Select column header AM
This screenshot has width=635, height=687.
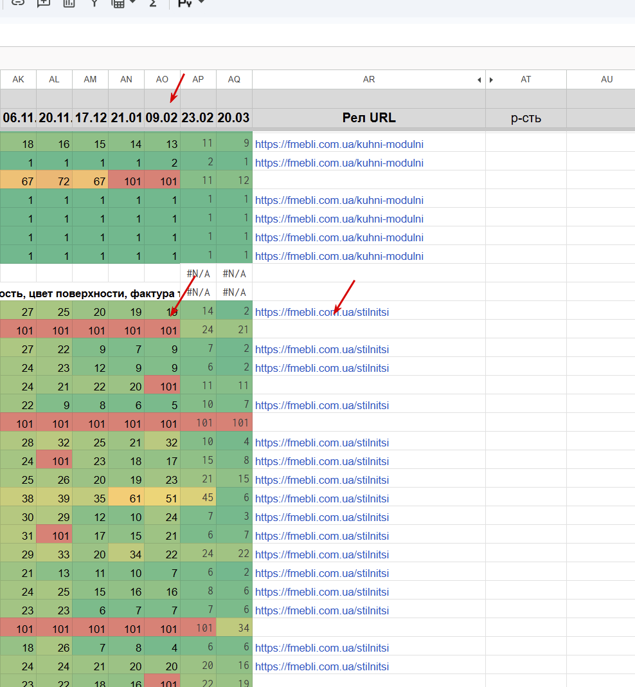[90, 79]
